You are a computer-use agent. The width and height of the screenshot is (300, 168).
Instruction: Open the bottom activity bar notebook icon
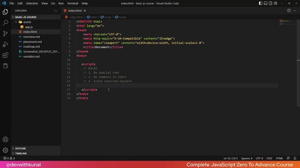5,66
